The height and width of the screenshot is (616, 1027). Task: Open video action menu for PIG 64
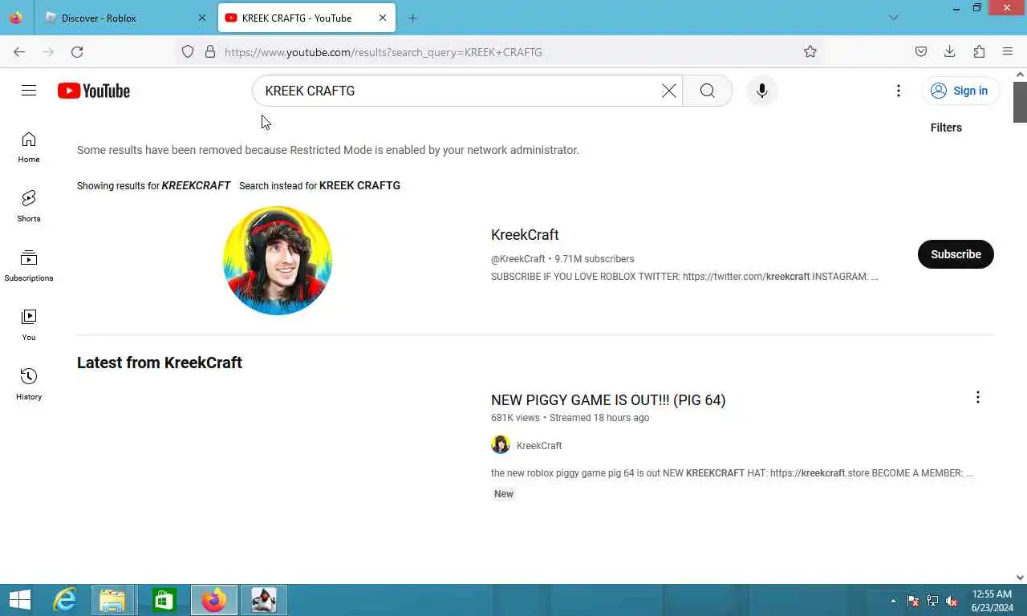tap(977, 398)
